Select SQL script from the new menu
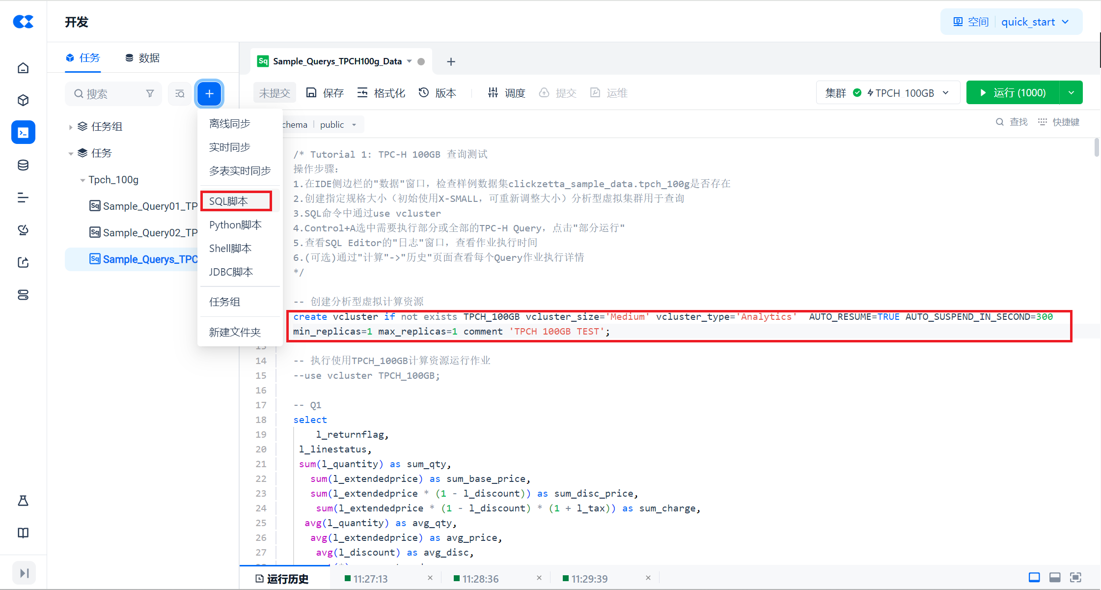The height and width of the screenshot is (590, 1101). coord(229,201)
